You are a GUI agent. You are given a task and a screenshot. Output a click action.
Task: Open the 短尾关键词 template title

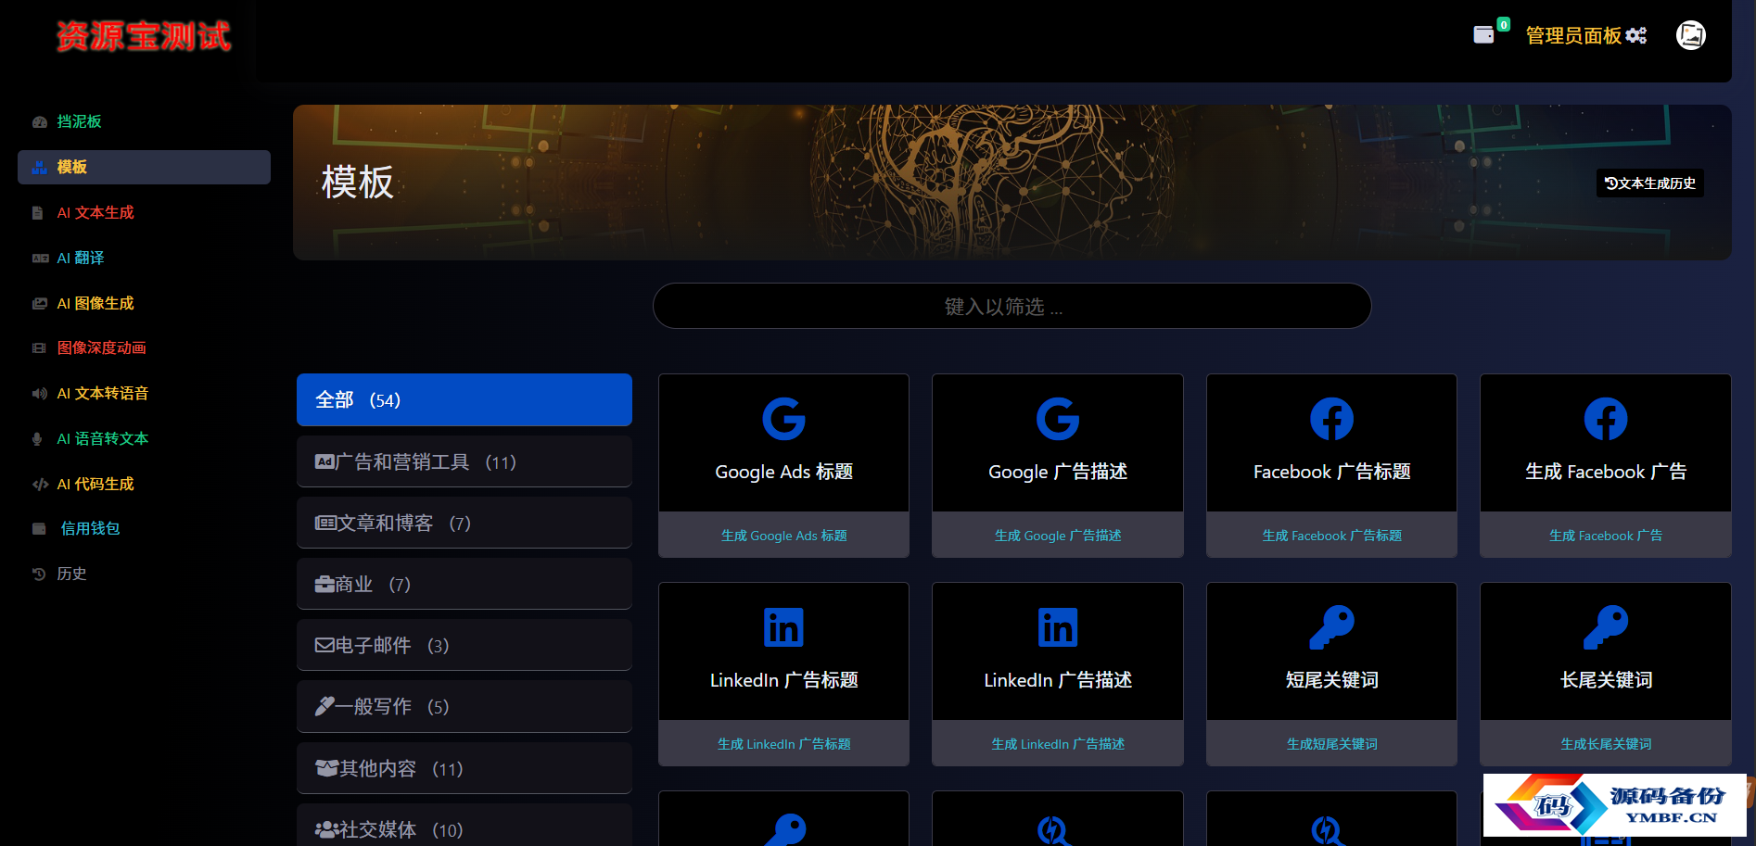tap(1331, 680)
